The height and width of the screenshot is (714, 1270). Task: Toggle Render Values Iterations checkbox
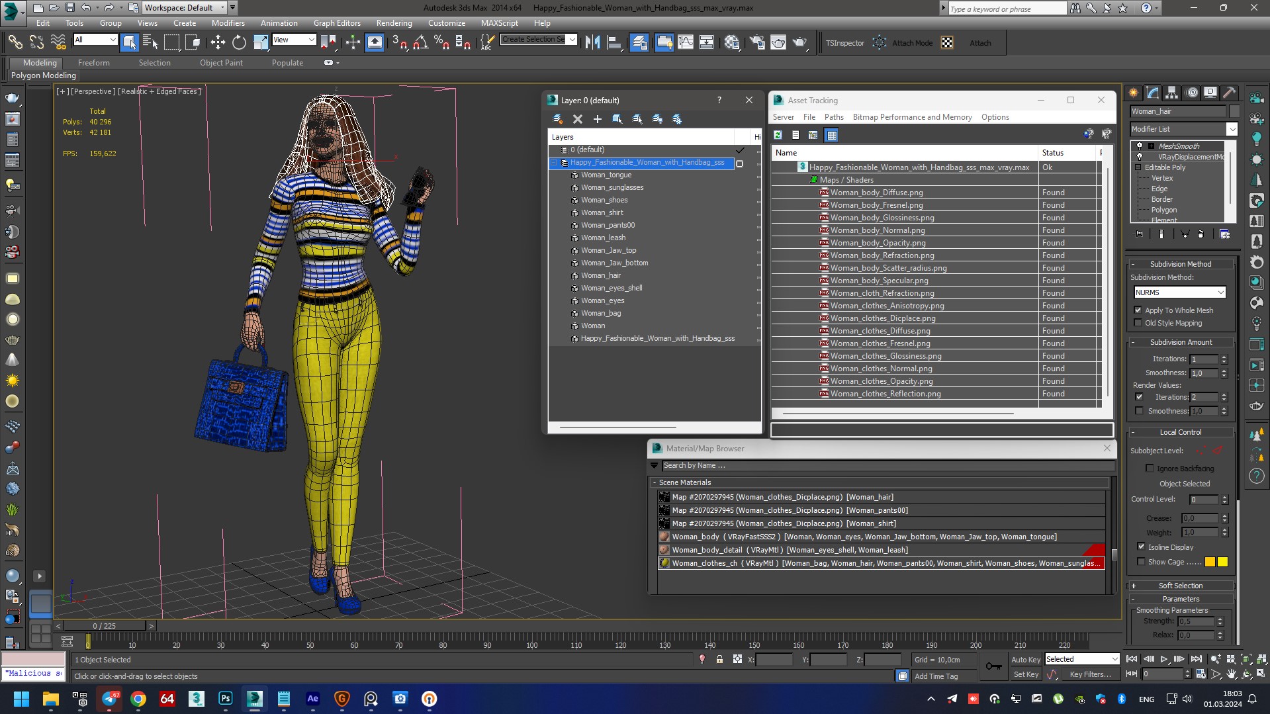(1139, 397)
